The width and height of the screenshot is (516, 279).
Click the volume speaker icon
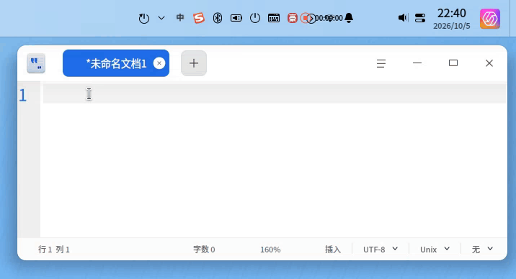403,18
